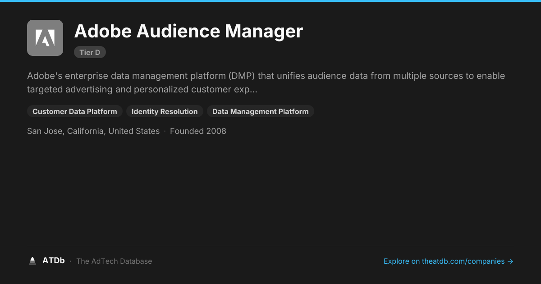Image resolution: width=541 pixels, height=284 pixels.
Task: Click the ATDb brand name
Action: (54, 261)
